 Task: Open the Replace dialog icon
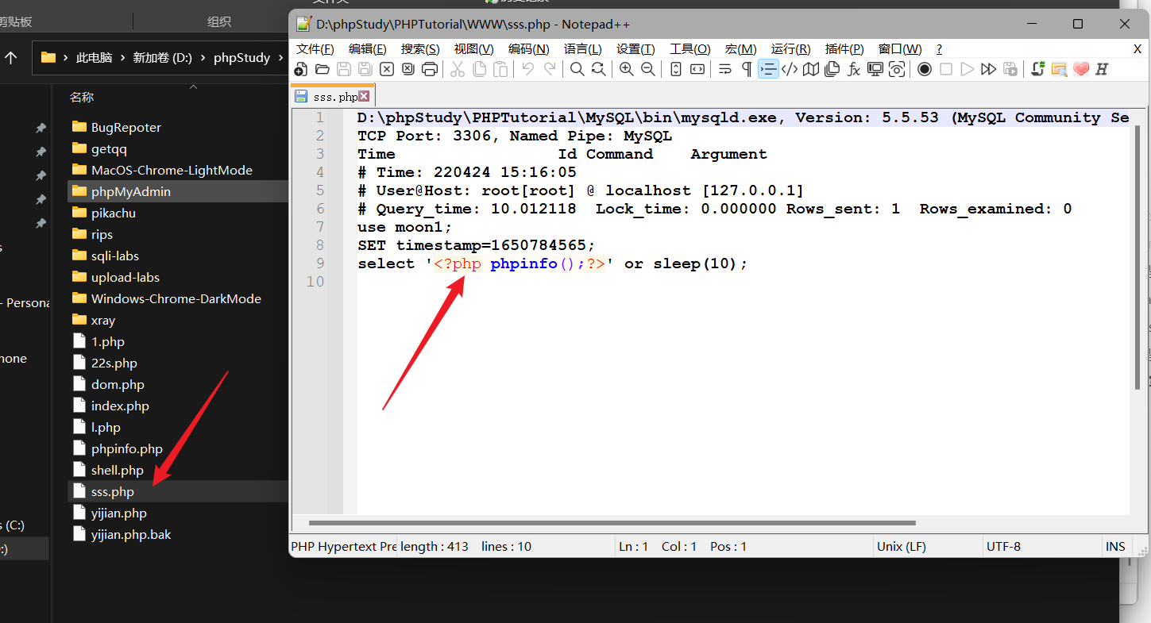[598, 69]
